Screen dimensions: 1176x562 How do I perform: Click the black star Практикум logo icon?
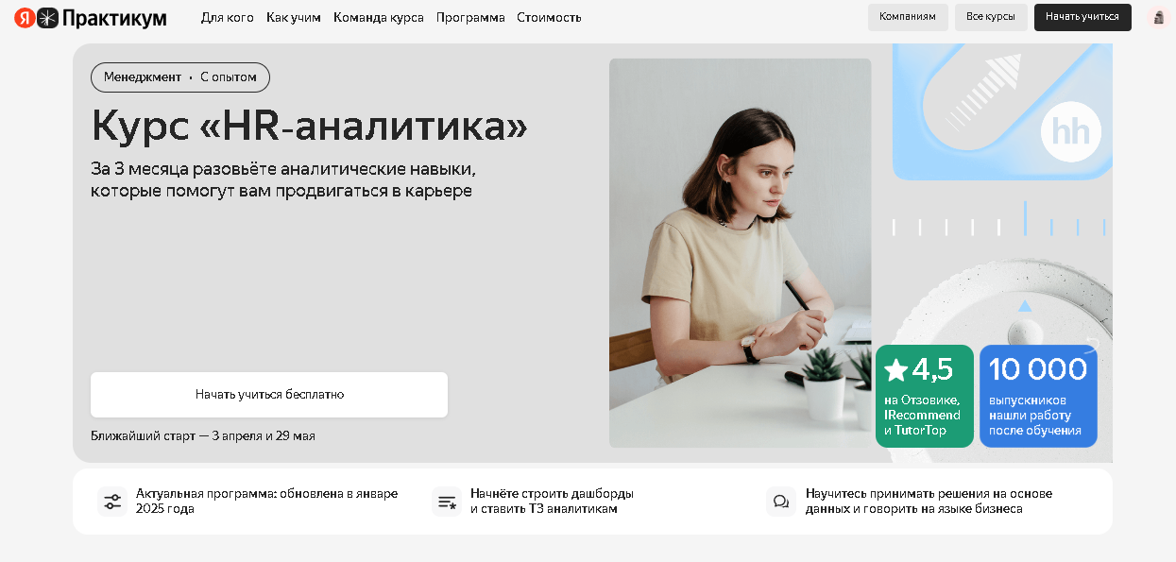[x=47, y=17]
